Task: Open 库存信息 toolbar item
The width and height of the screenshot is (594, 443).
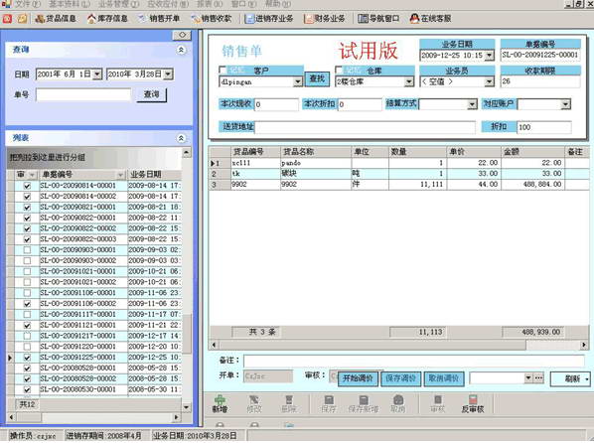Action: 107,18
